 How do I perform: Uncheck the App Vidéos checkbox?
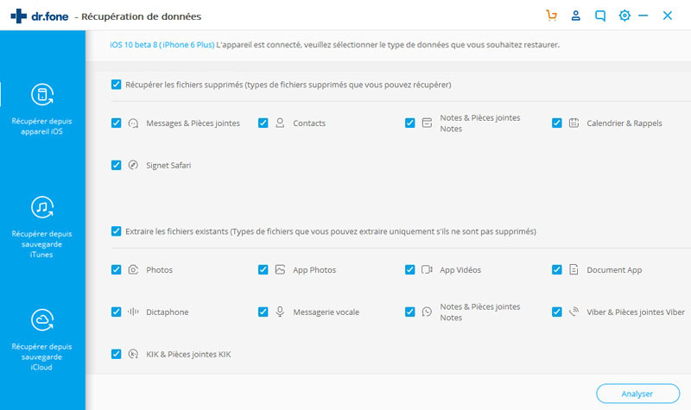(409, 269)
